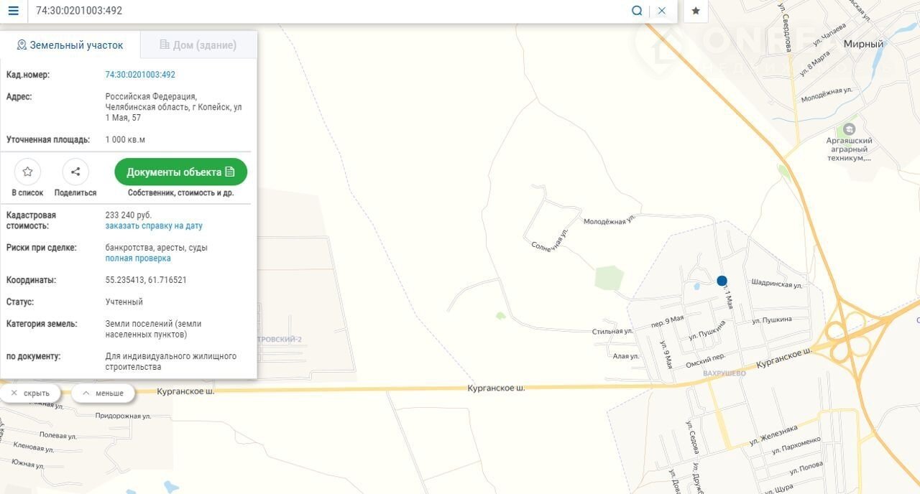Open cadastral number 74:30:0201003:492 link
The image size is (920, 494).
tap(140, 75)
